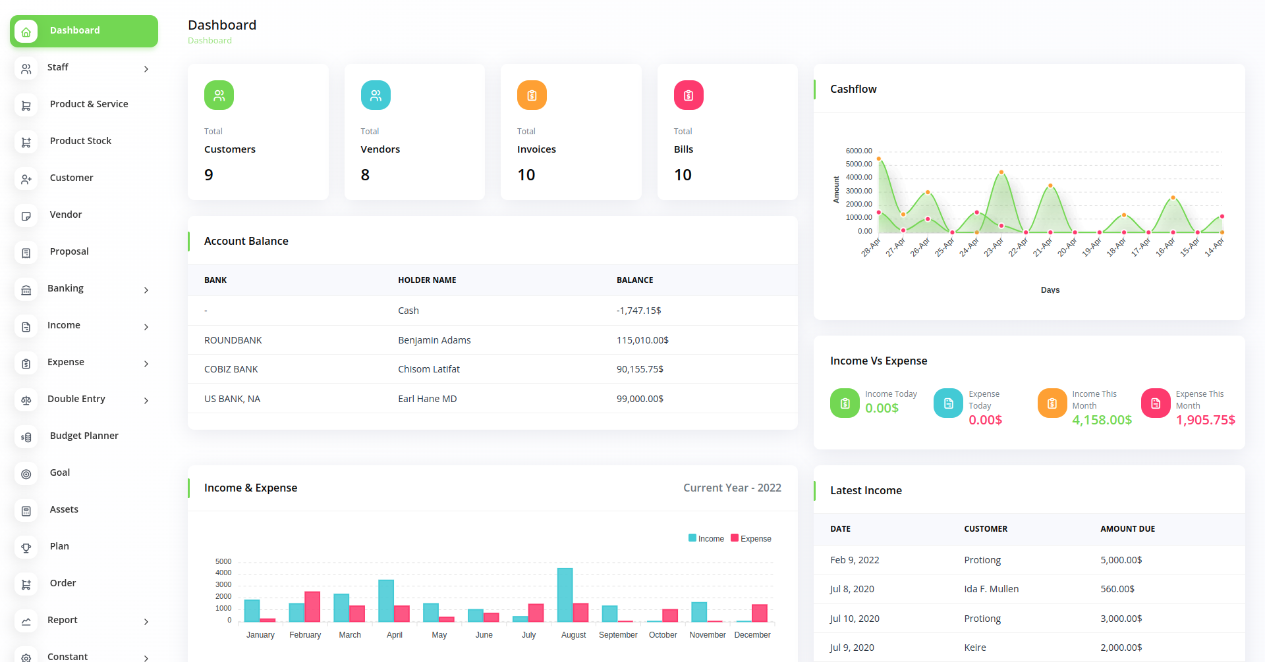Toggle Expense series in chart legend
The height and width of the screenshot is (662, 1265).
751,538
